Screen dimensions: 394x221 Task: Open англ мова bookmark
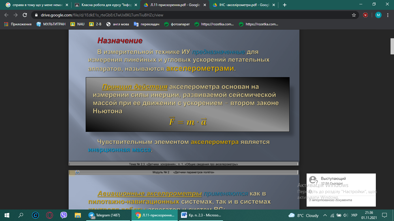pos(118,24)
